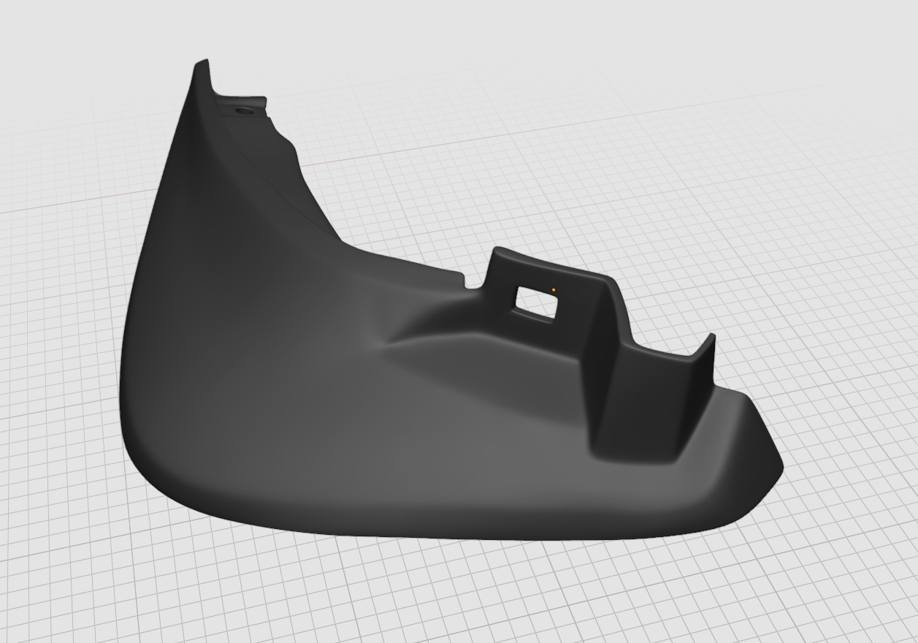The height and width of the screenshot is (643, 918).
Task: Click the orange origin dot on the model
Action: 554,290
